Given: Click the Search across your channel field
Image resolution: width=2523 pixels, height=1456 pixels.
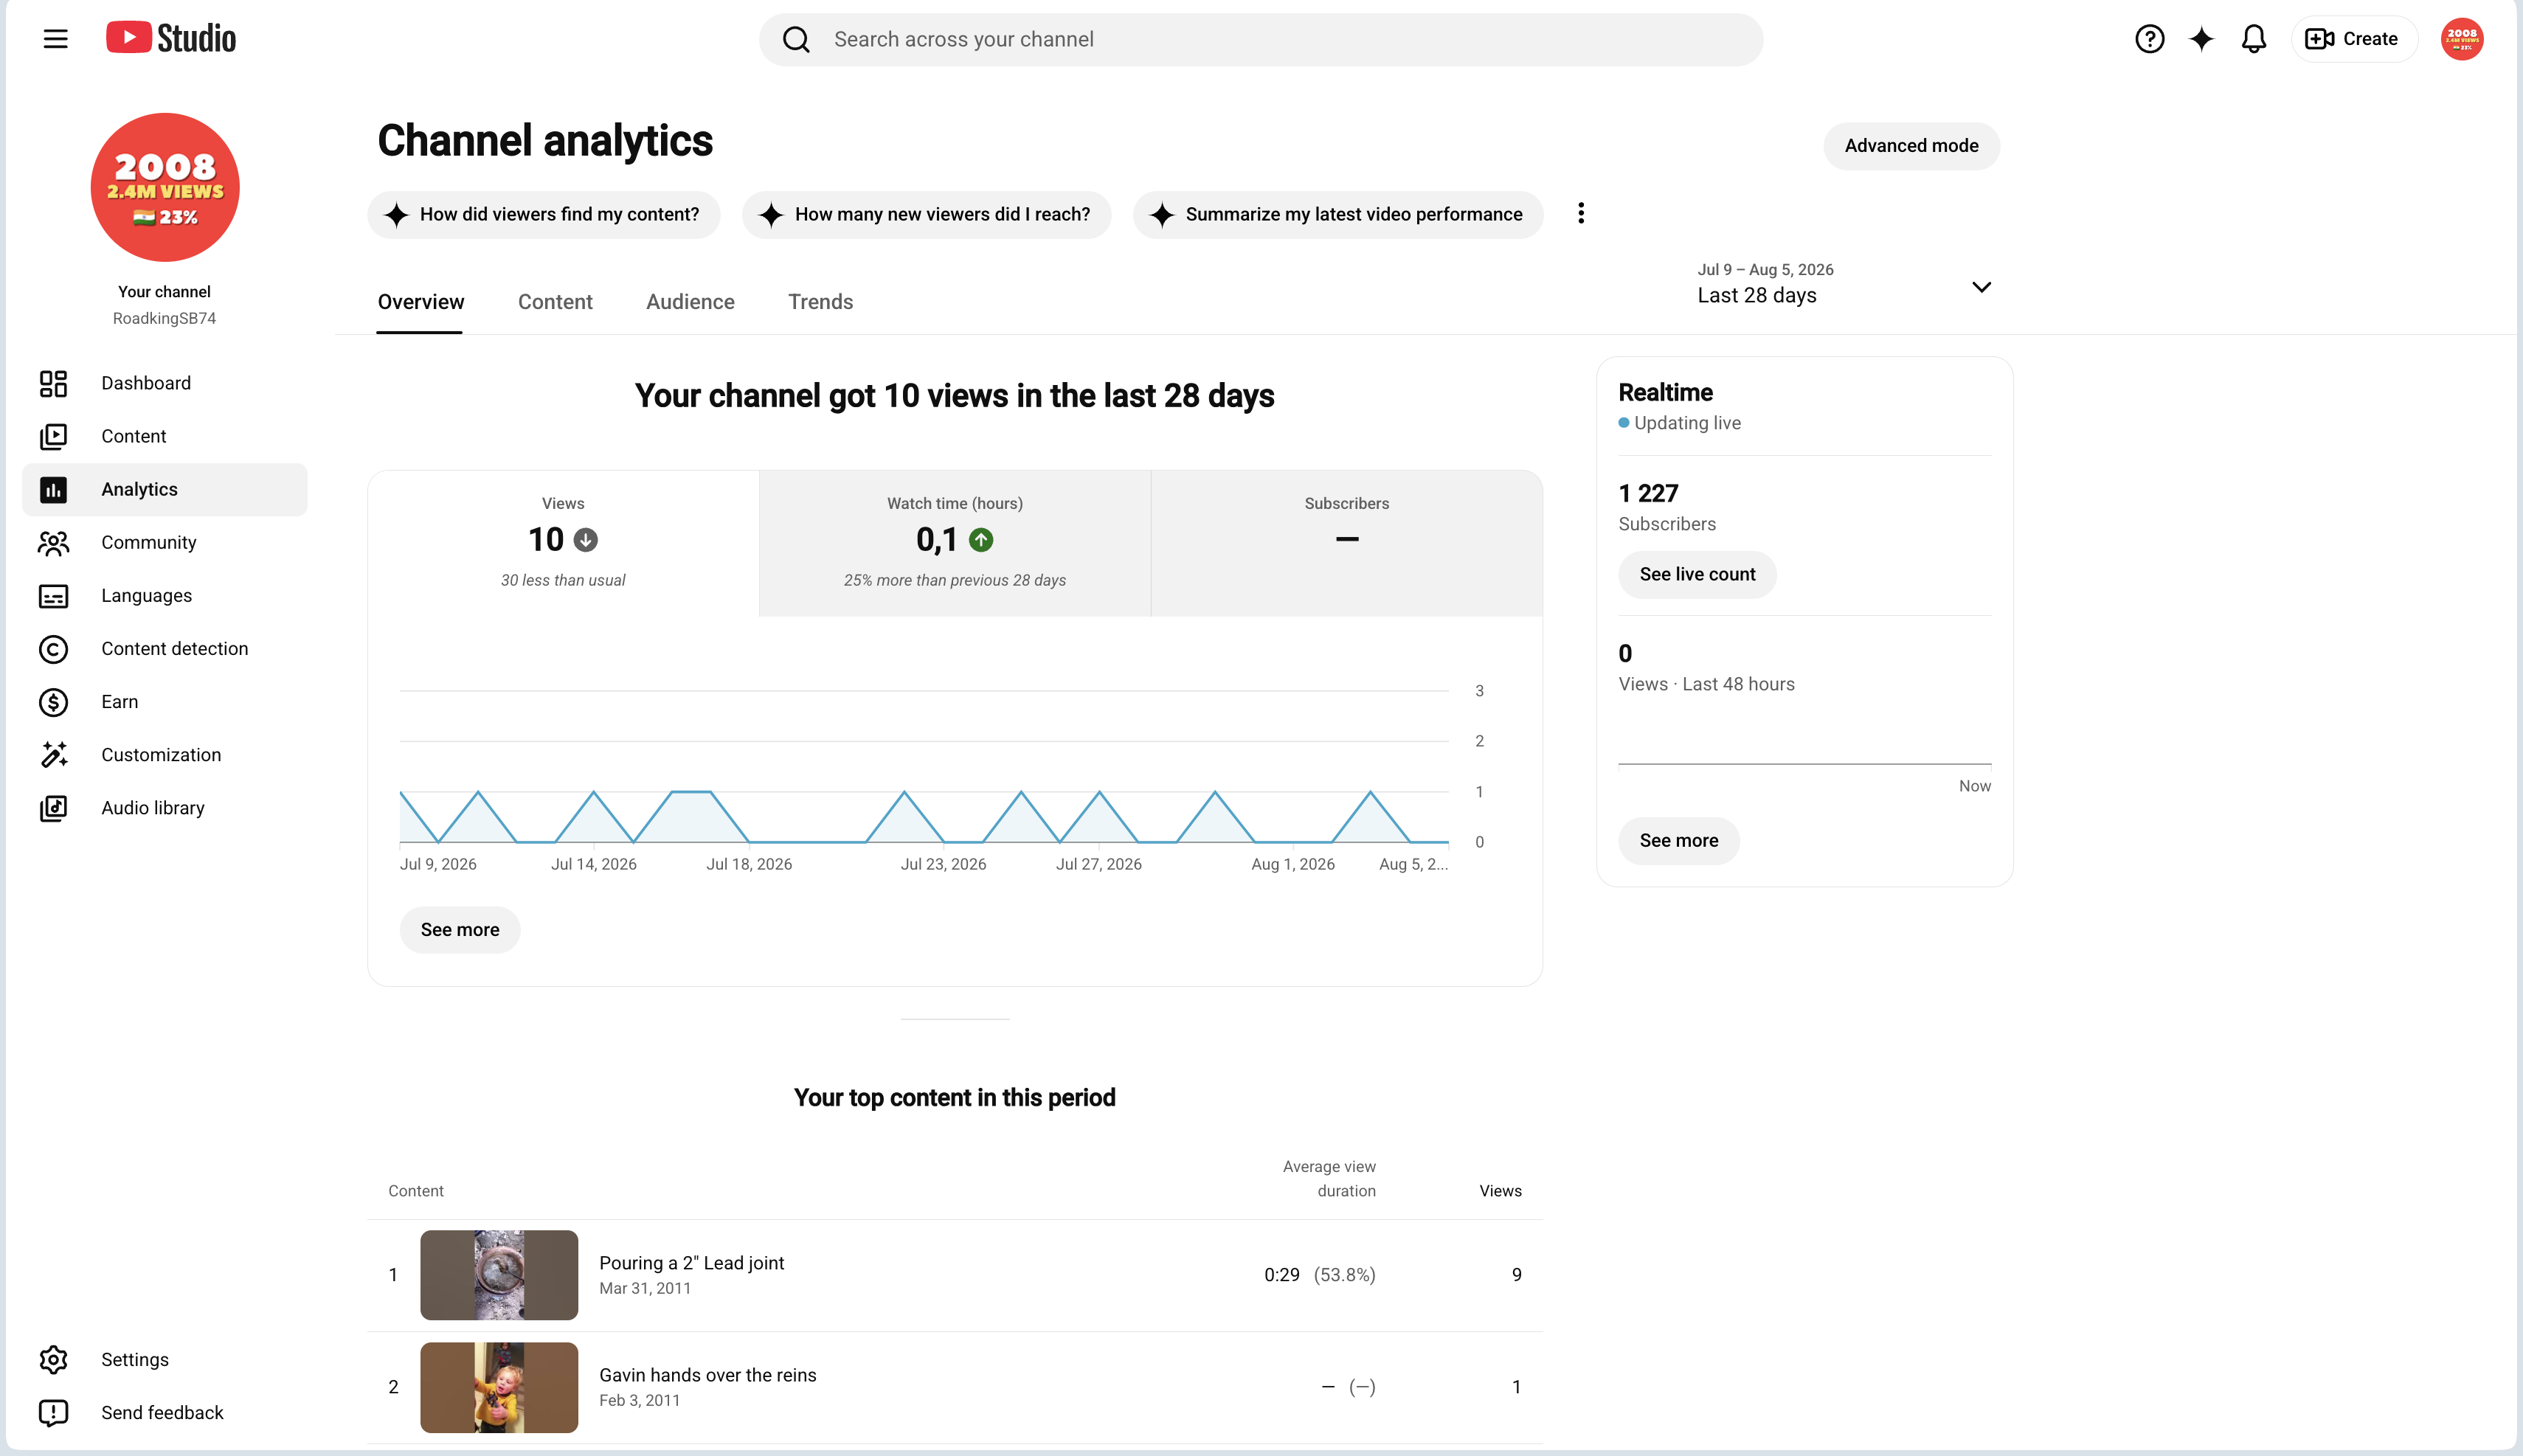Looking at the screenshot, I should (1260, 39).
